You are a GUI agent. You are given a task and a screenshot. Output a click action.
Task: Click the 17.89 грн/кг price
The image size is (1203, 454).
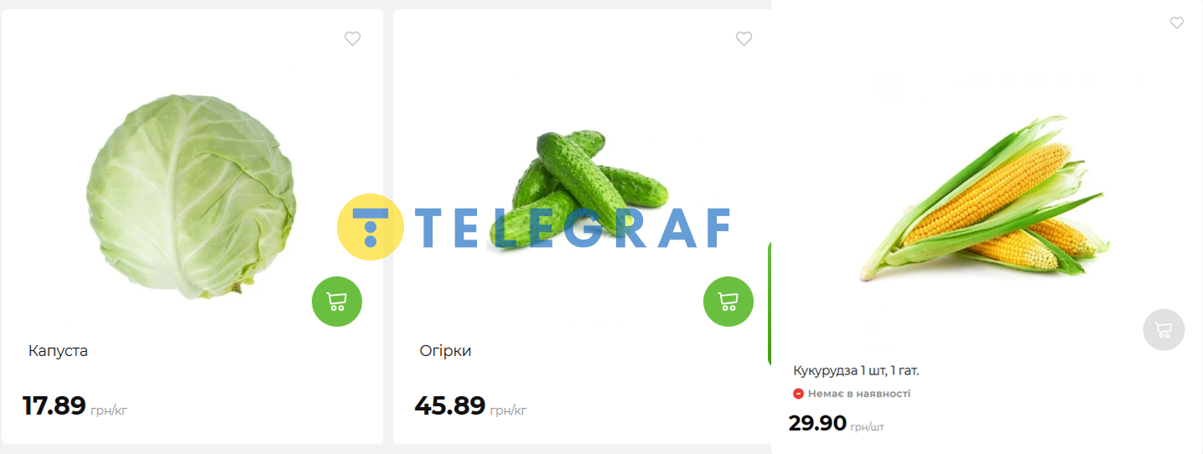coord(75,406)
